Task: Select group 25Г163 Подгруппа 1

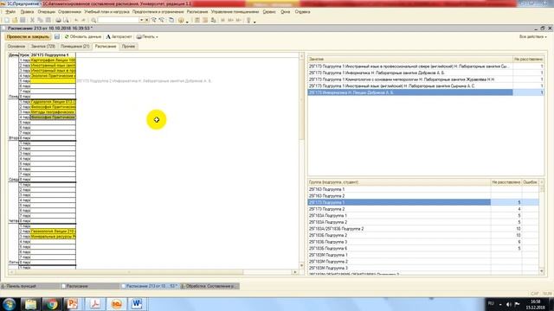Action: pyautogui.click(x=423, y=189)
